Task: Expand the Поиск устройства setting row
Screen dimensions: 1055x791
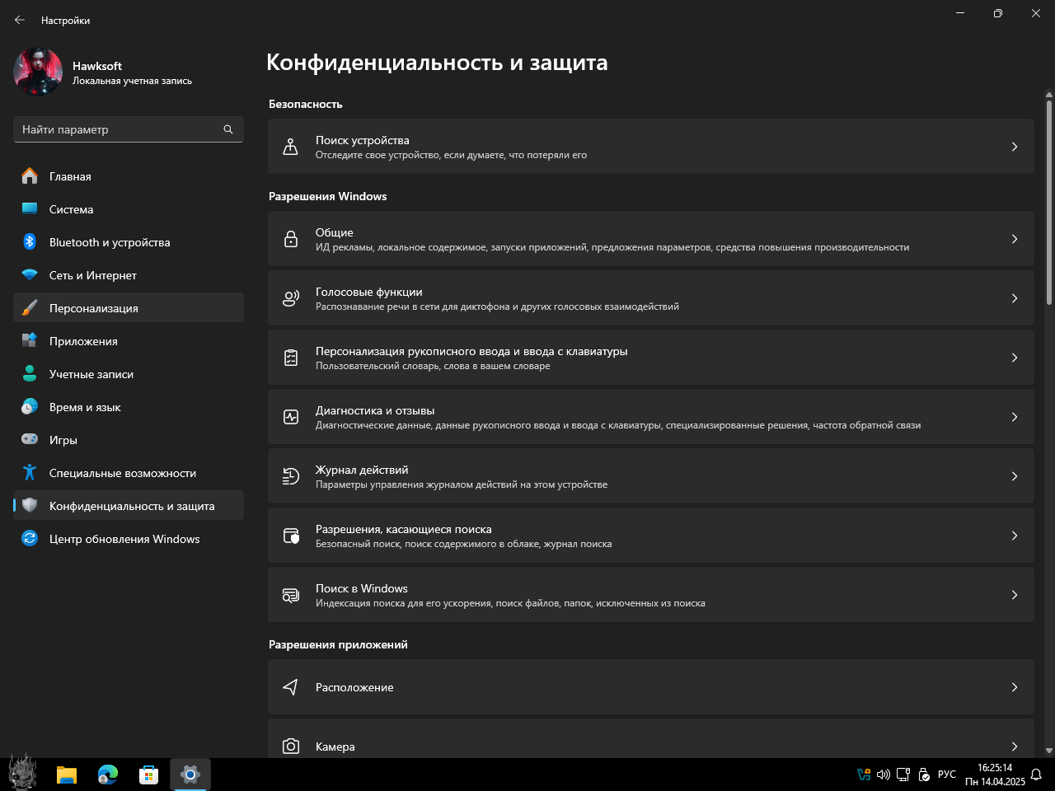Action: 650,147
